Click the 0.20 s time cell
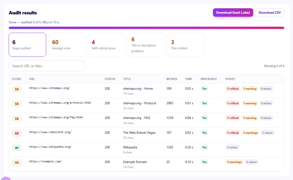This screenshot has width=293, height=180. click(189, 147)
